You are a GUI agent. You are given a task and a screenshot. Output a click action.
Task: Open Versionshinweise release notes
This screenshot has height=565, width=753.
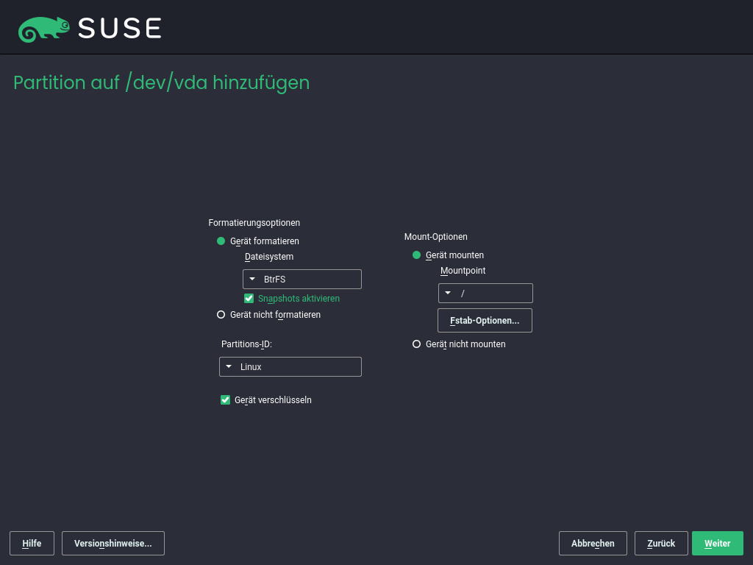113,544
